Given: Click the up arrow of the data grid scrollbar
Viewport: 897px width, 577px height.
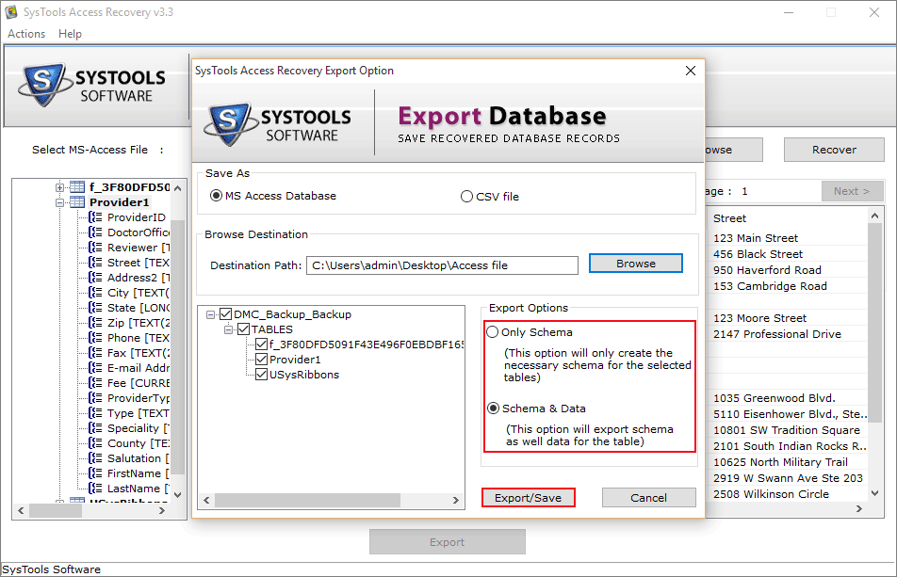Looking at the screenshot, I should pos(874,216).
